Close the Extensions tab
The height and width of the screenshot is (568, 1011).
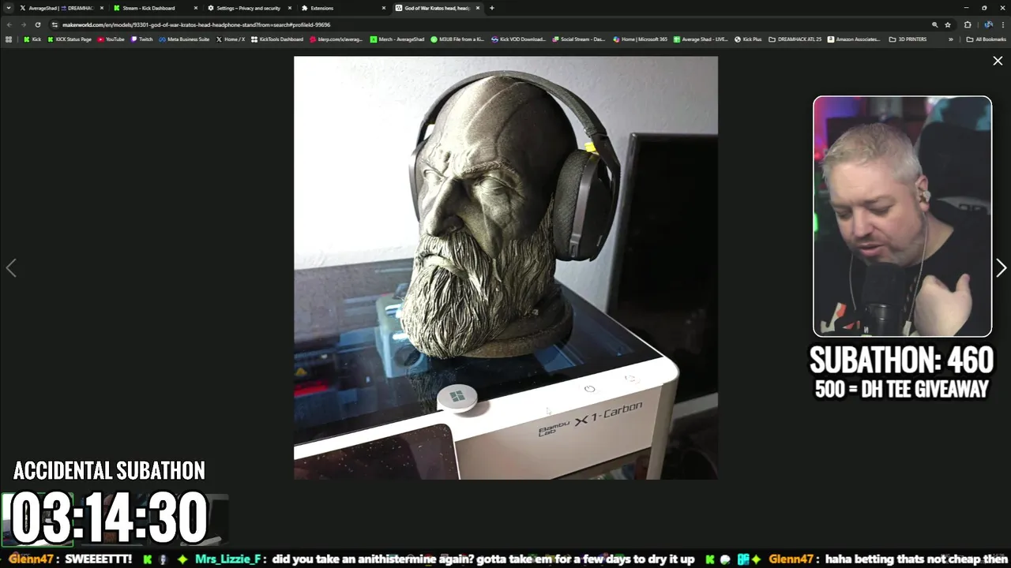[384, 8]
